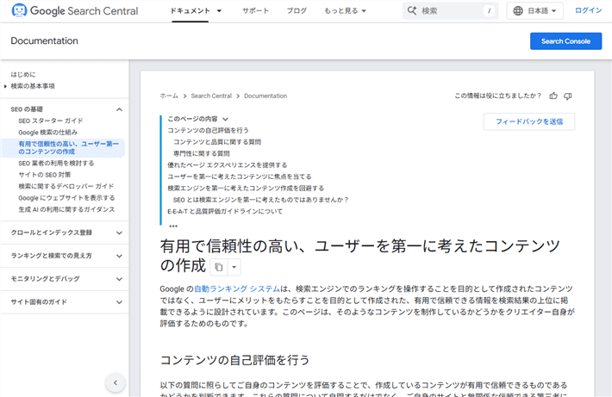Copy page using the copy icon beside title
612x397 pixels.
click(219, 267)
